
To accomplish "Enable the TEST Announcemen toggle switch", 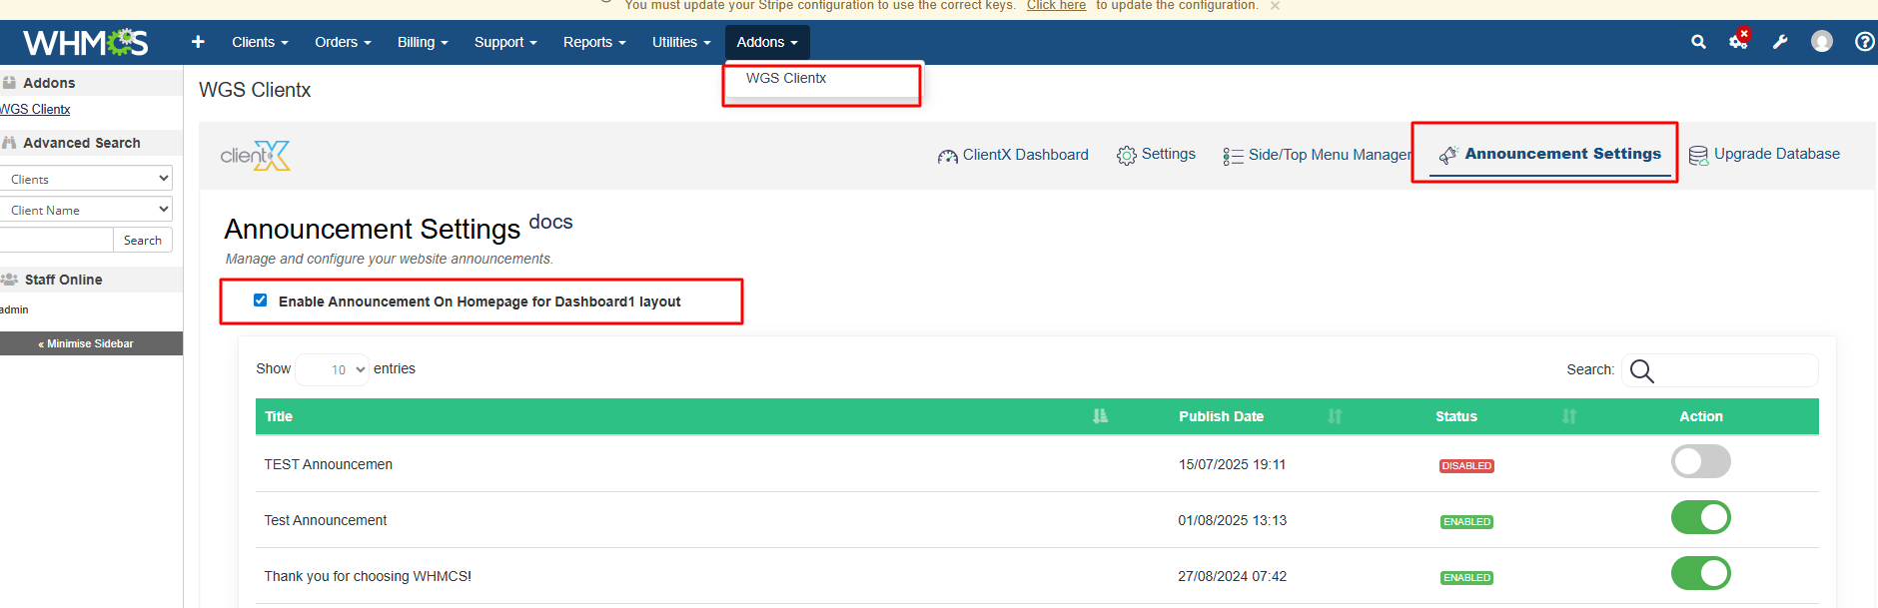I will (1700, 462).
